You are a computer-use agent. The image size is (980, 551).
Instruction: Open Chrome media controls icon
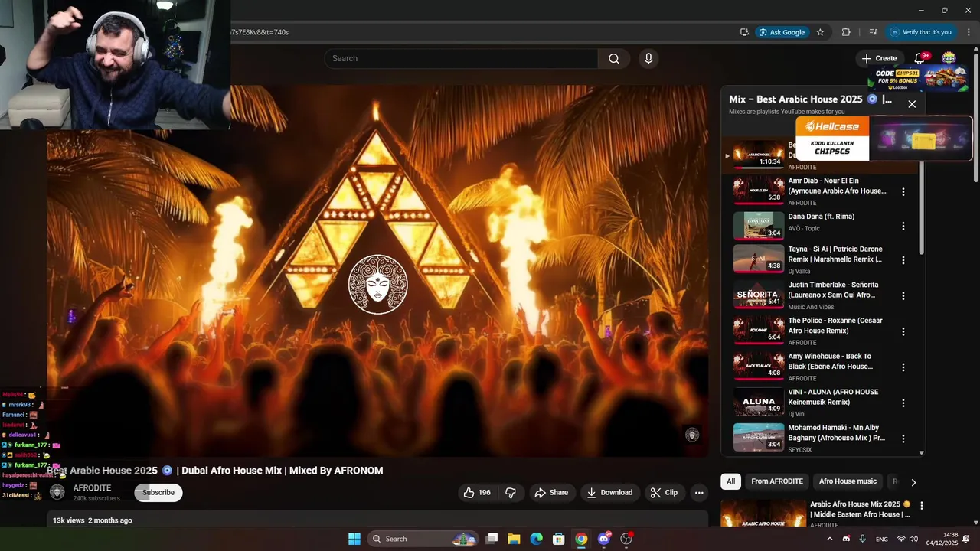(x=873, y=32)
